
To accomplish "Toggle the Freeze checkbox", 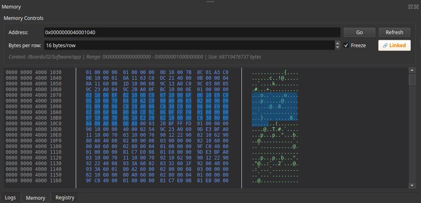I will pyautogui.click(x=346, y=45).
